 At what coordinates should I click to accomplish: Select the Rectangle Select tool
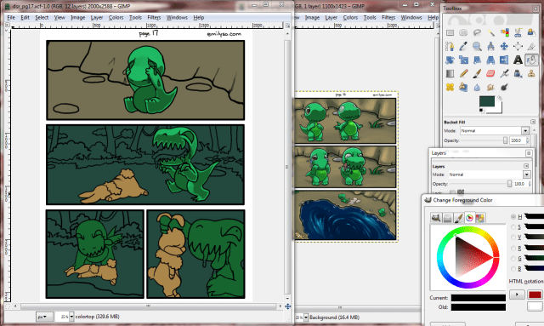tap(450, 32)
